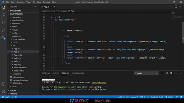
Task: Click the Twitter icon in bottom banner
Action: (72, 100)
